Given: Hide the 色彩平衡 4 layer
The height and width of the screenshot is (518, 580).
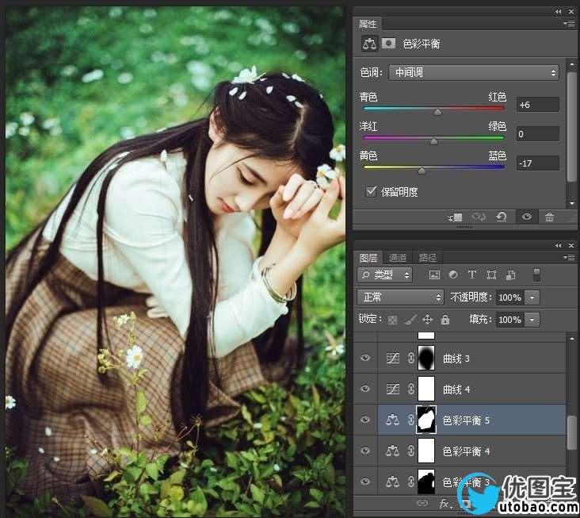Looking at the screenshot, I should pos(365,451).
